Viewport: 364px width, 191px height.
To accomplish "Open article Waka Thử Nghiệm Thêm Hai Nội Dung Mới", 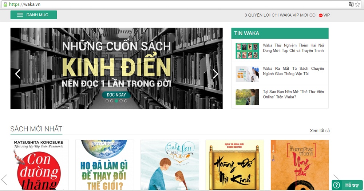I will tap(293, 48).
